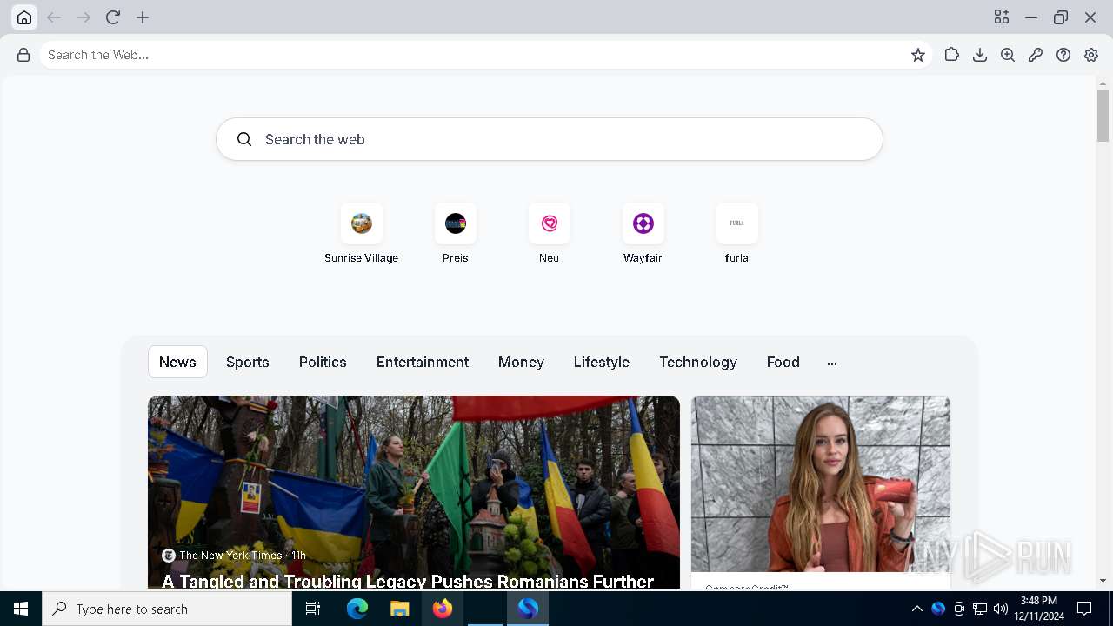The height and width of the screenshot is (626, 1113).
Task: Open Task View on the taskbar
Action: 313,609
